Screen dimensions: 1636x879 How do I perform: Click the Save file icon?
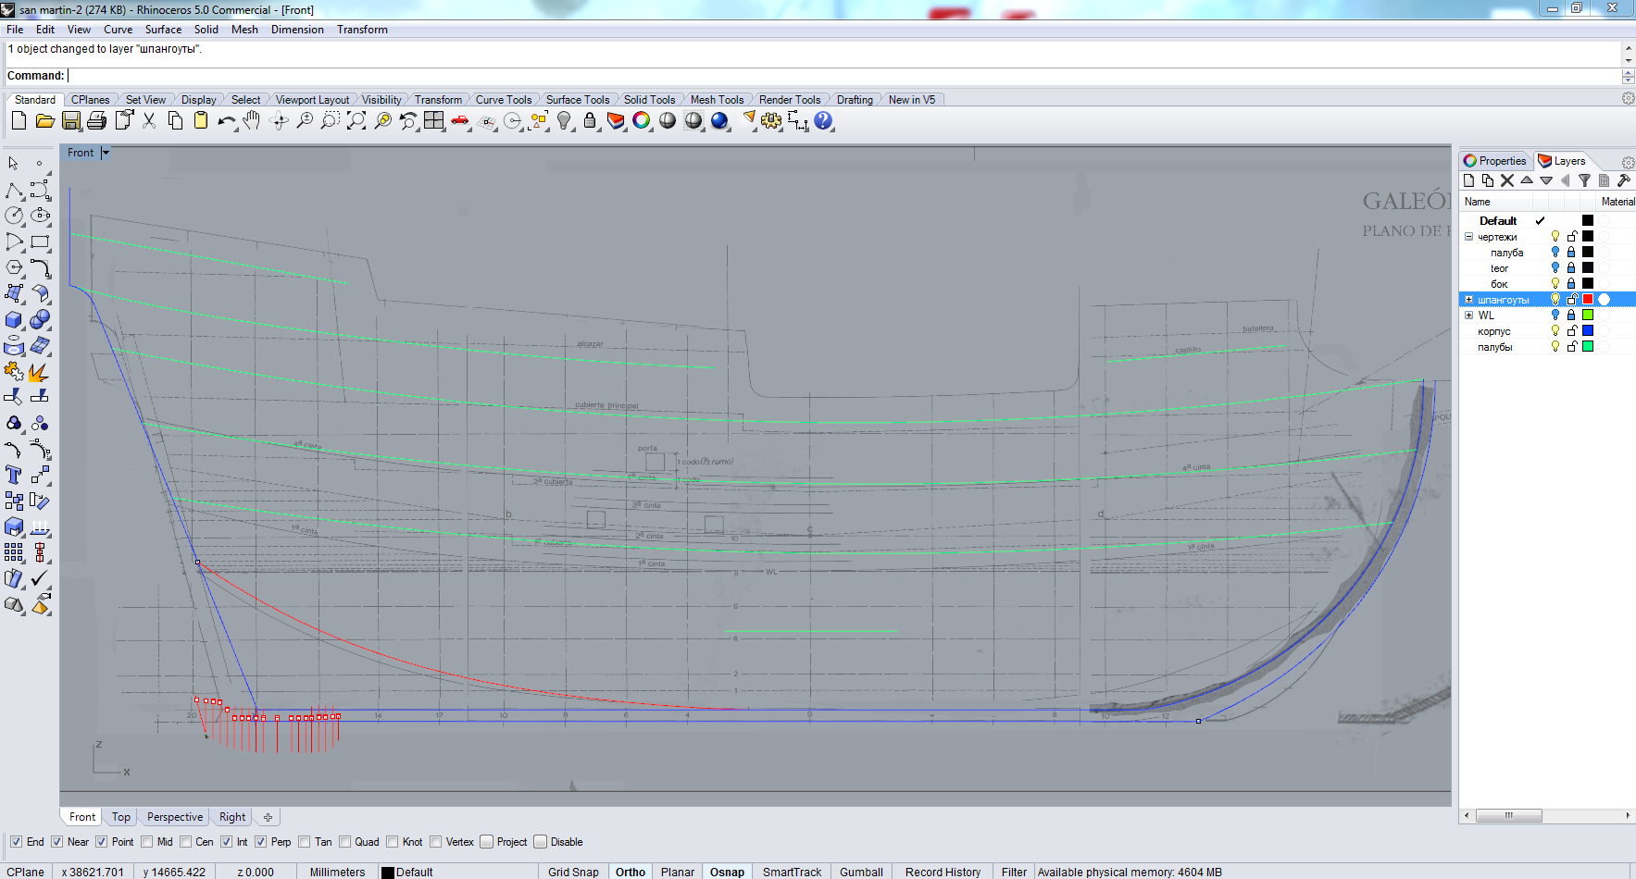[70, 120]
